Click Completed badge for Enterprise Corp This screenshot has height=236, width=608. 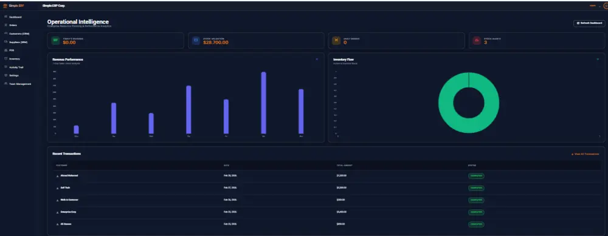(x=476, y=212)
